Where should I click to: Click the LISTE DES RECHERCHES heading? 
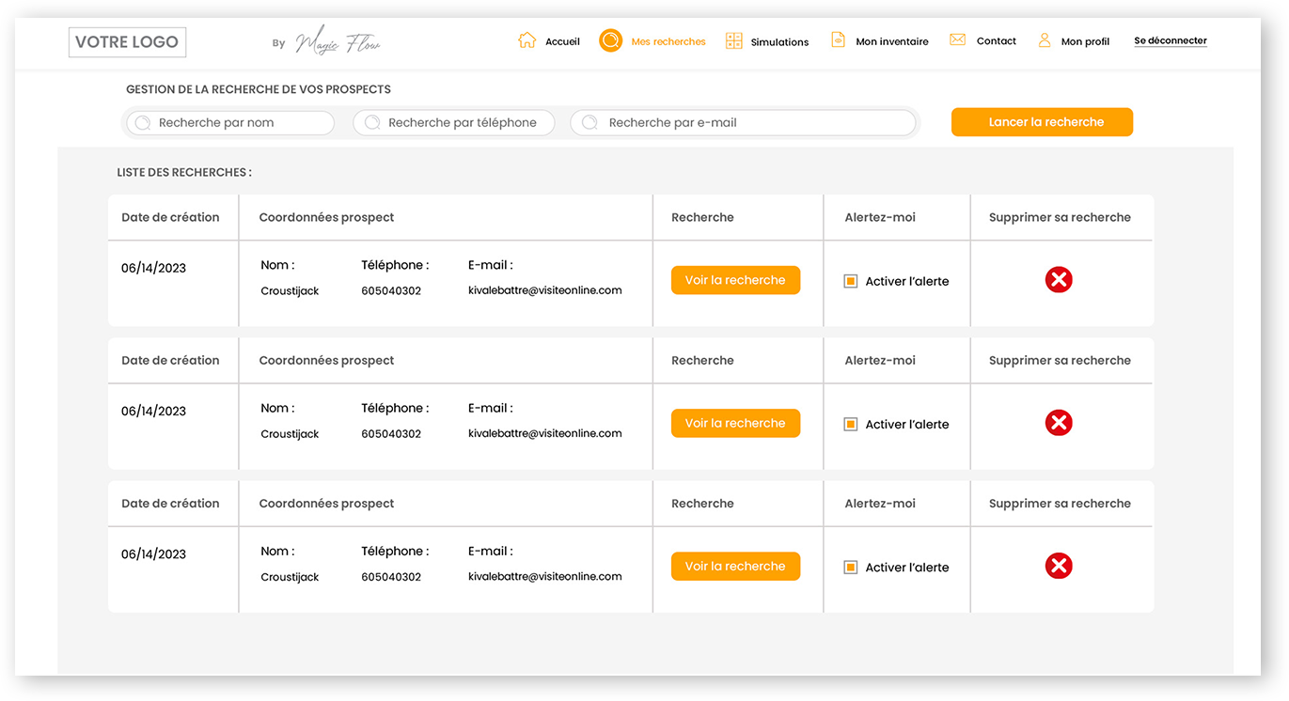click(184, 173)
